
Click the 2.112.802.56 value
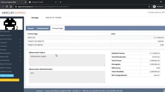159,38
